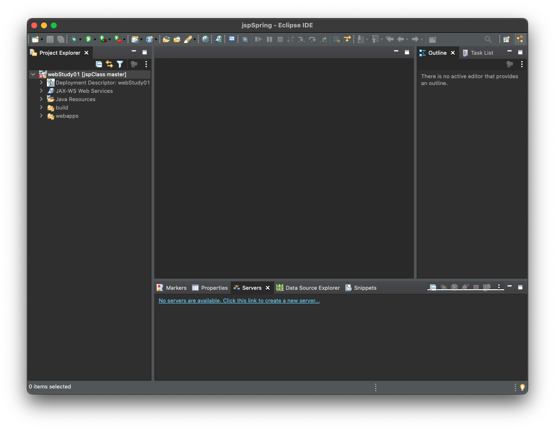Viewport: 555px width, 430px height.
Task: Click the Last Edit Location icon
Action: pos(390,39)
